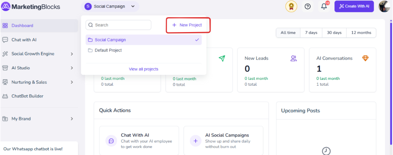
Task: Click the gold award badge icon
Action: coord(291,7)
